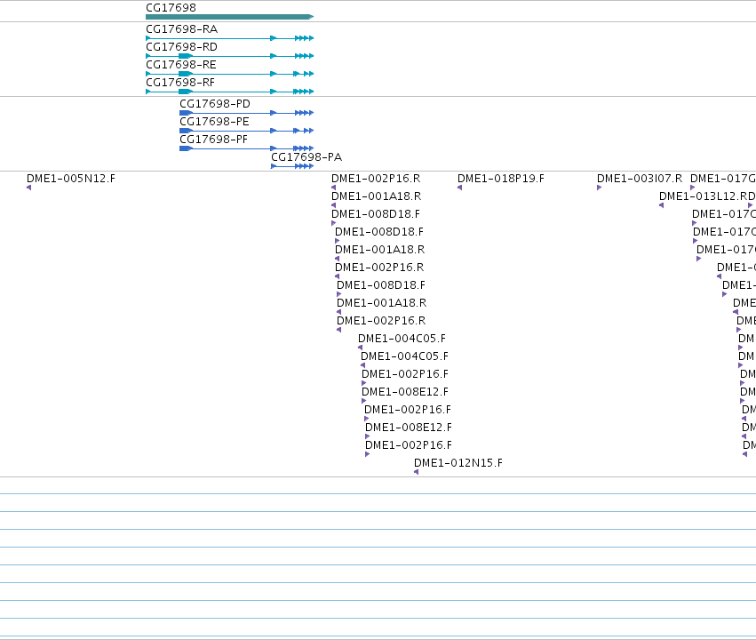The image size is (756, 640).
Task: Click the DME1-005N12.F clone end label
Action: 71,179
